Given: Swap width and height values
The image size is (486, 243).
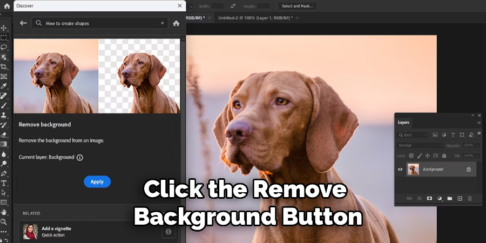Looking at the screenshot, I should pos(233,6).
